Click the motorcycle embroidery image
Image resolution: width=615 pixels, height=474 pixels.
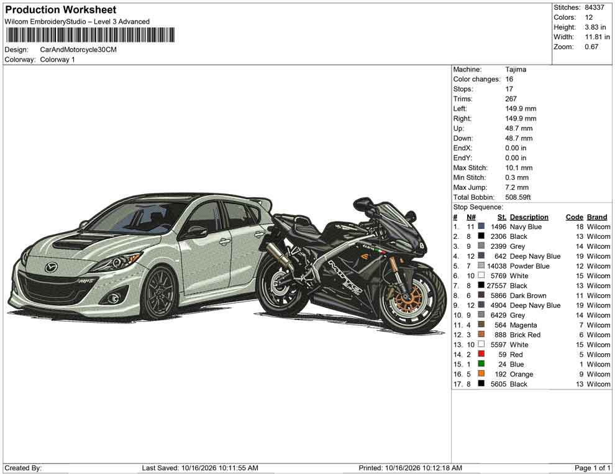click(352, 266)
